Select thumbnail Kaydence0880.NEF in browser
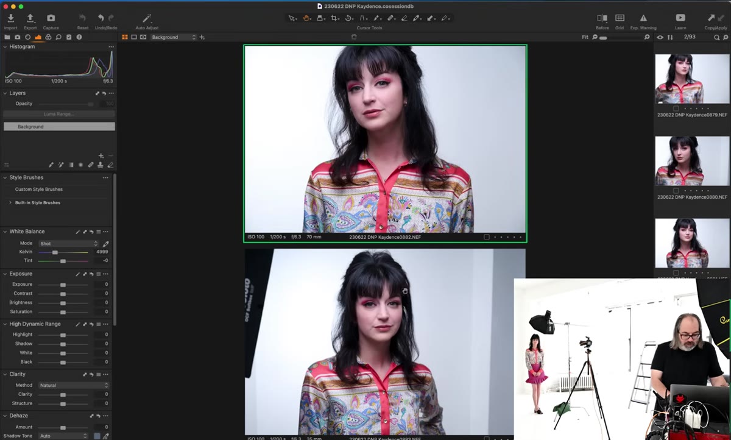 pos(692,161)
